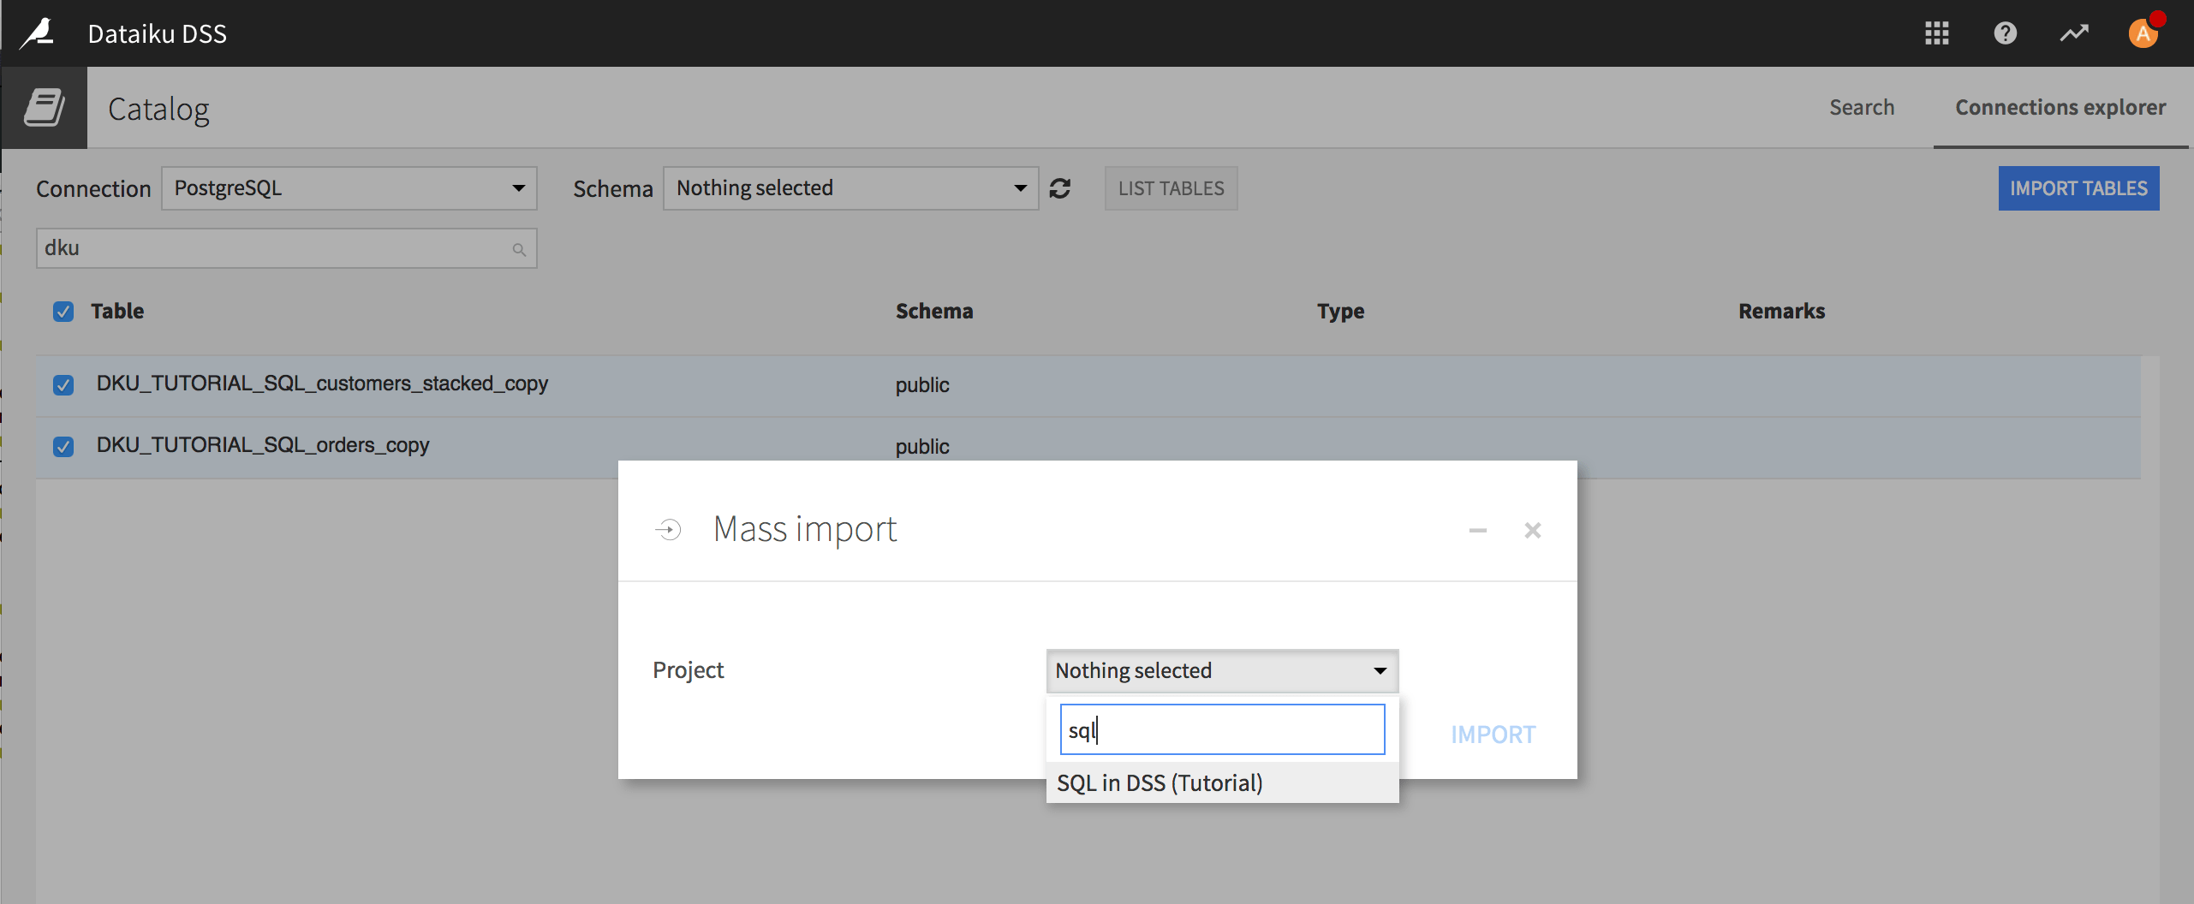Open the help menu
2194x904 pixels.
[x=2005, y=33]
